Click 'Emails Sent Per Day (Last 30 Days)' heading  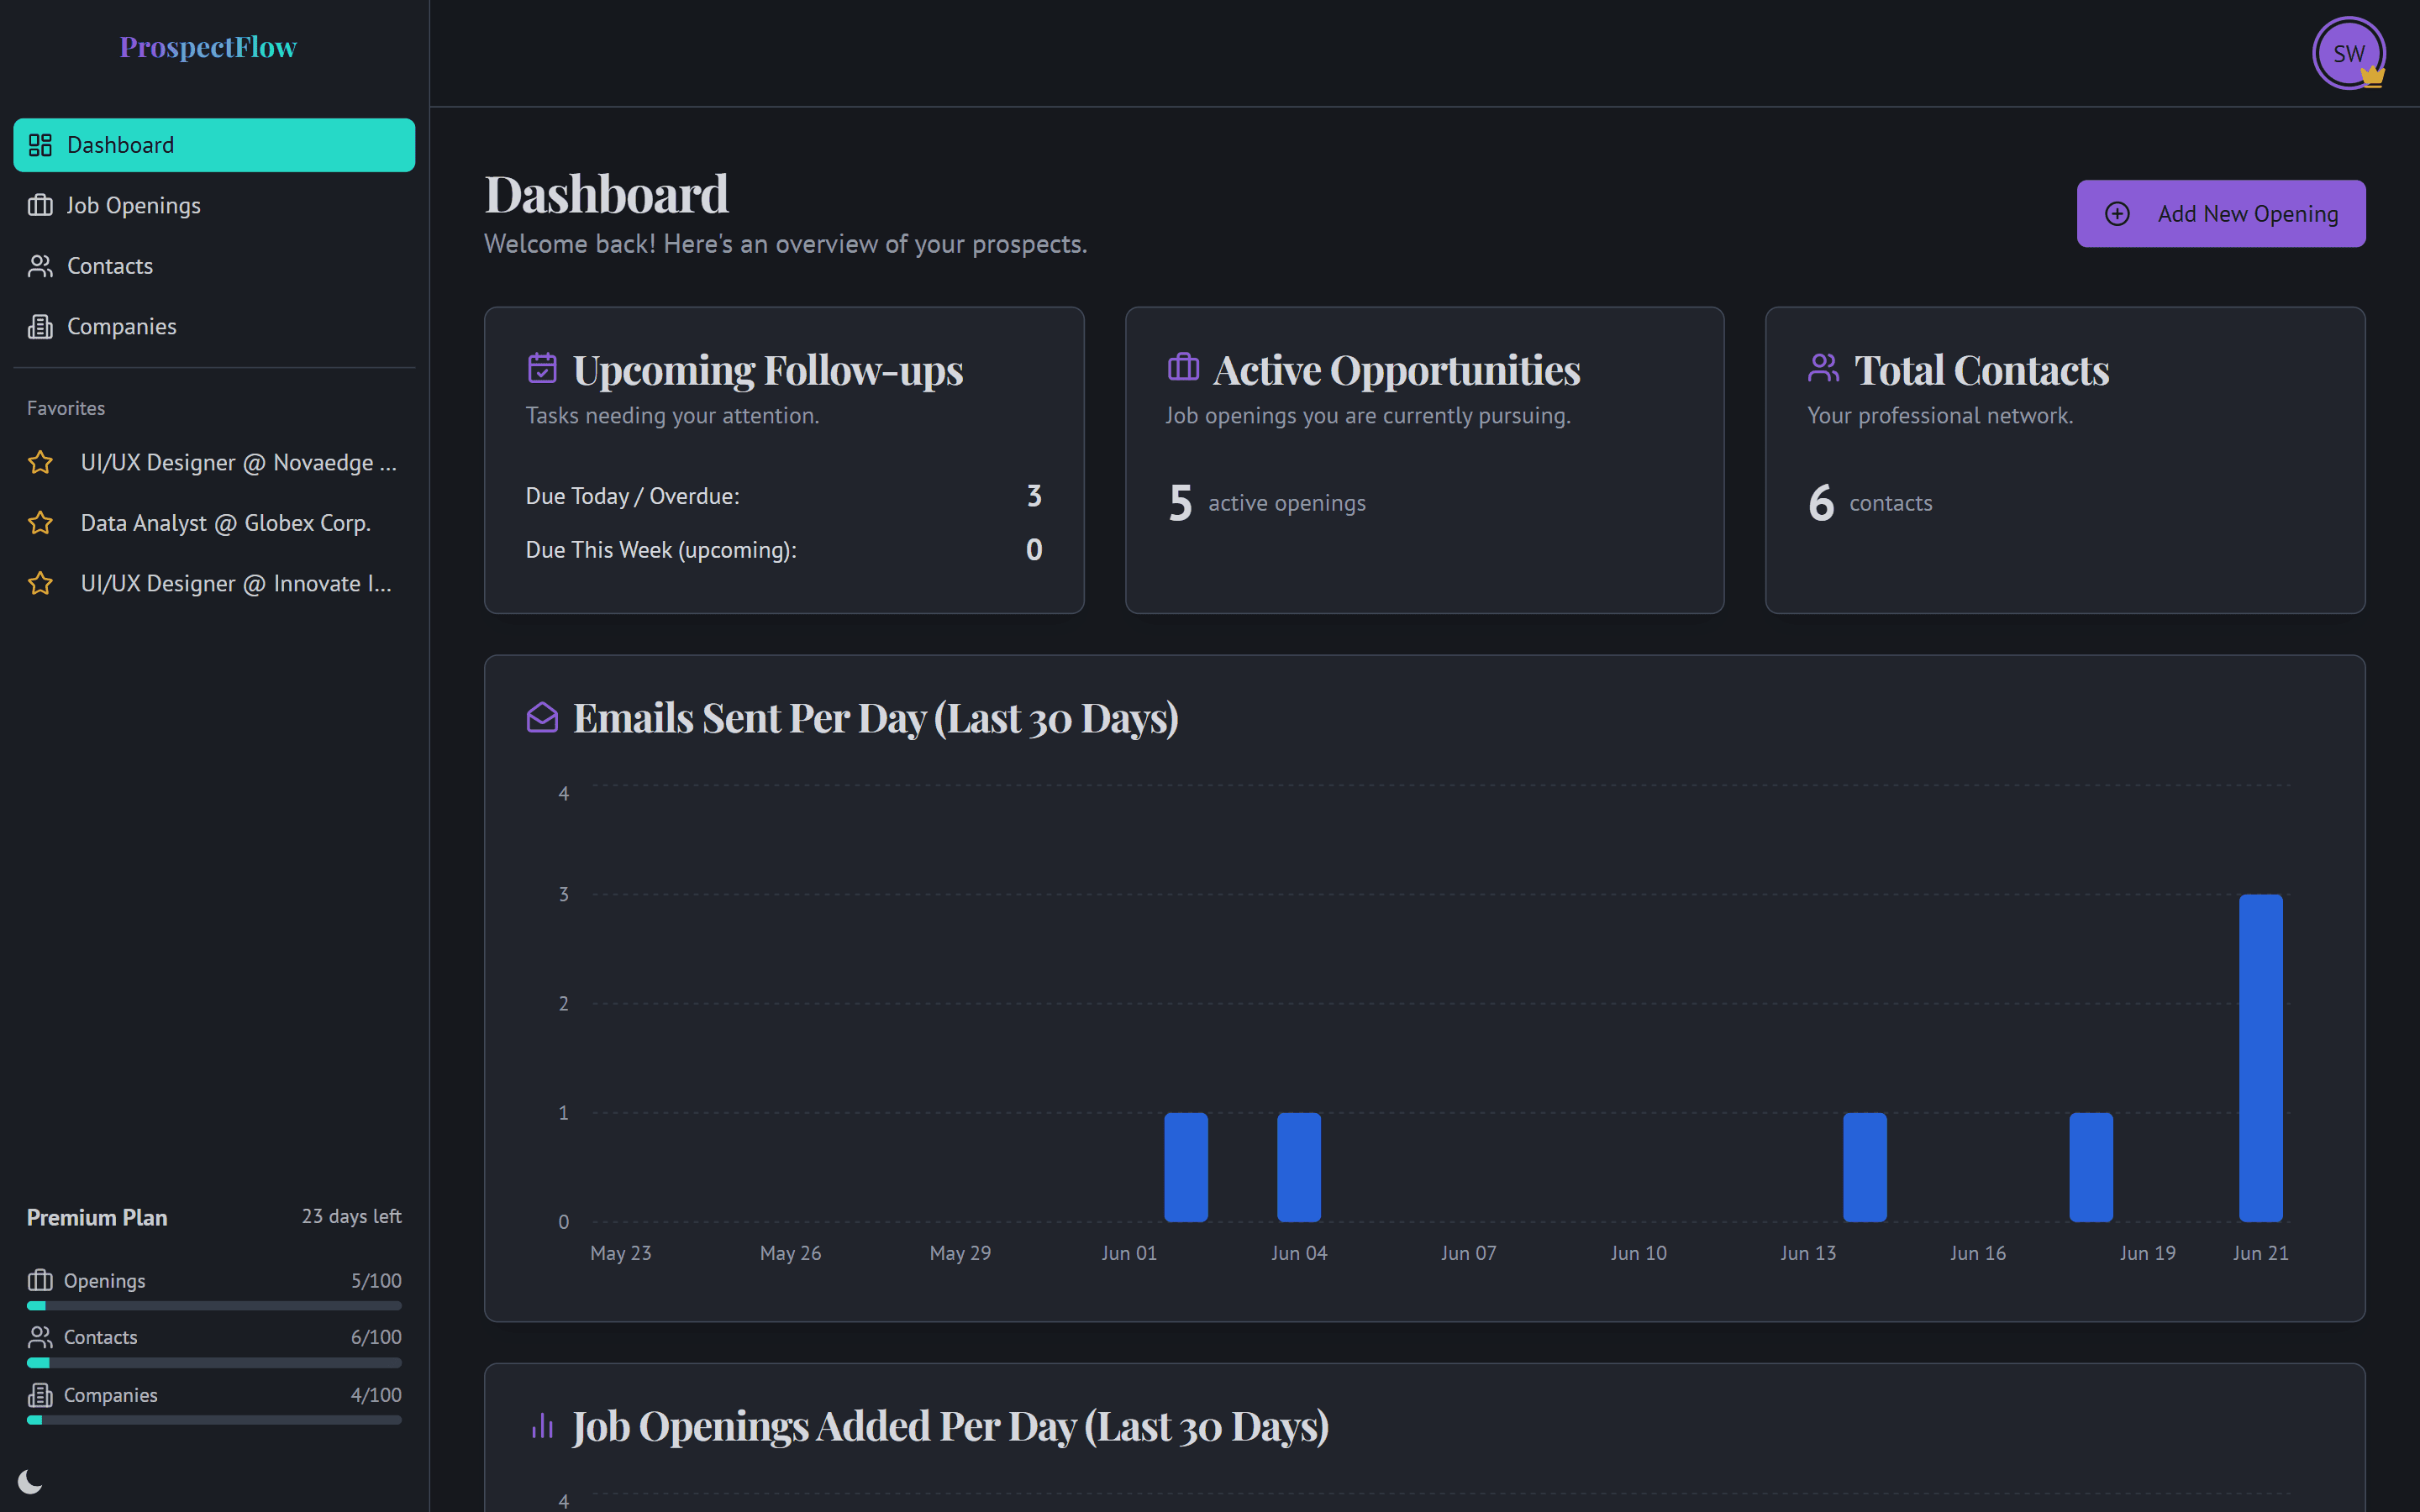(x=875, y=718)
